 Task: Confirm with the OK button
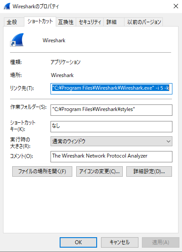point(78,242)
